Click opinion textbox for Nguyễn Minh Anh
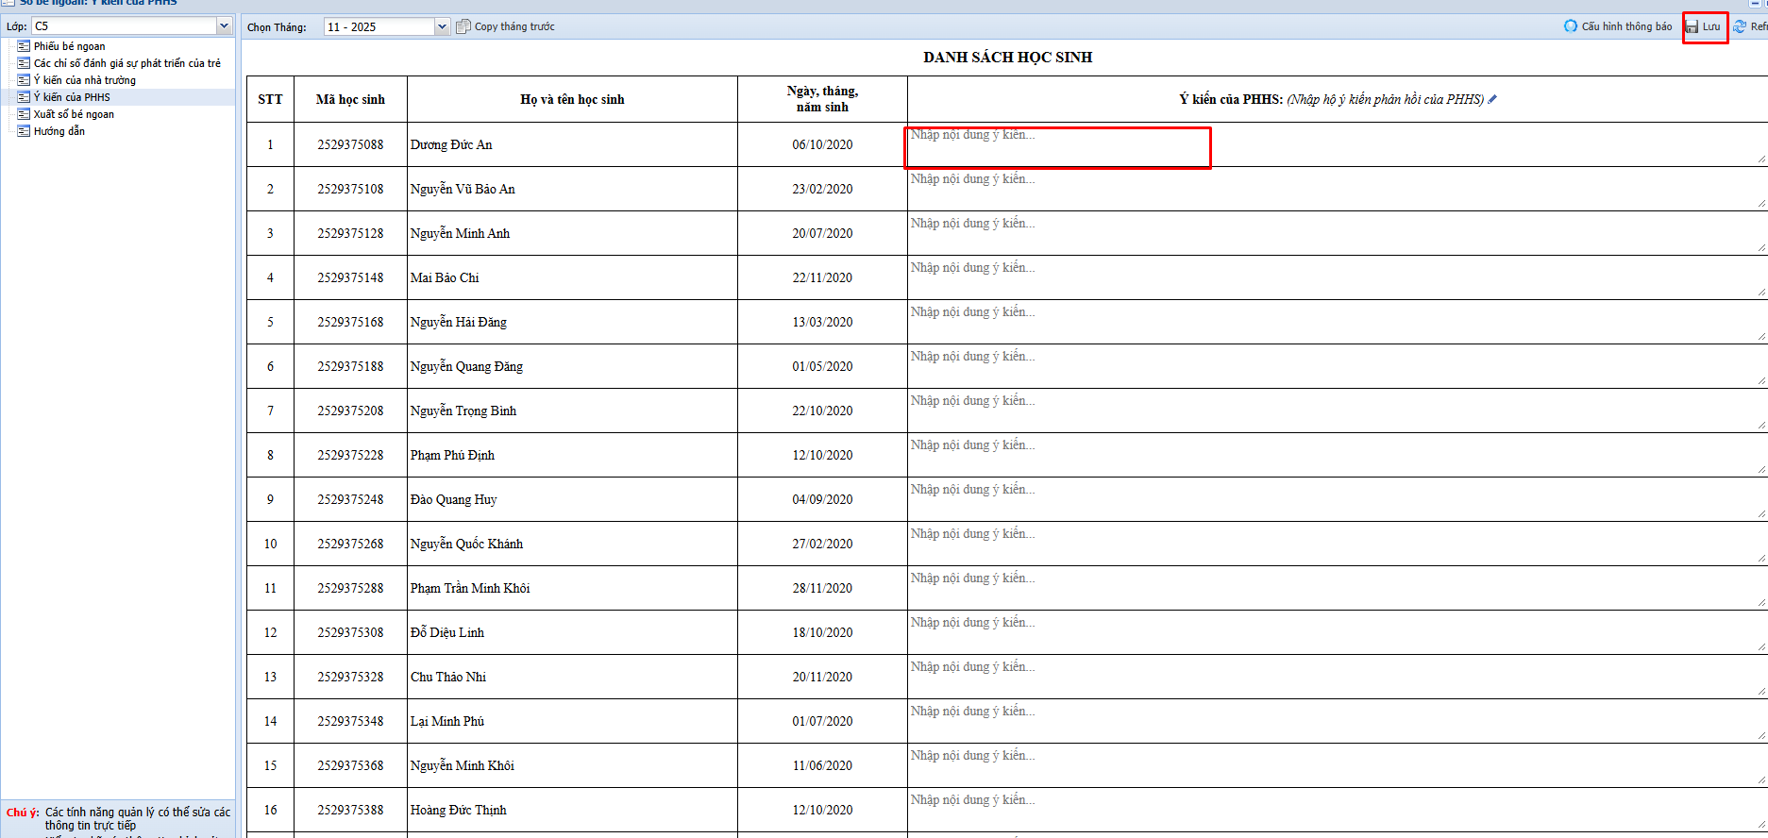The height and width of the screenshot is (838, 1768). pyautogui.click(x=1338, y=234)
